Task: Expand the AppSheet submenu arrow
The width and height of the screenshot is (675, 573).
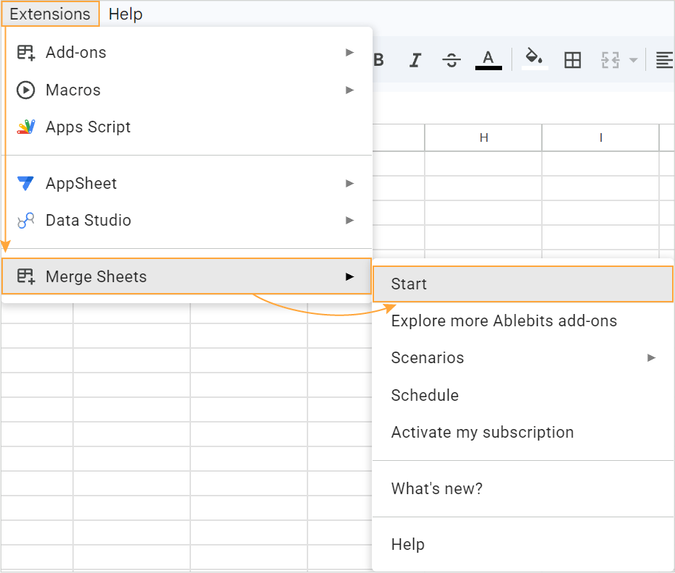Action: point(349,183)
